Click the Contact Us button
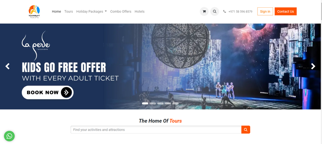Viewport: 322px width, 144px height. (x=286, y=12)
